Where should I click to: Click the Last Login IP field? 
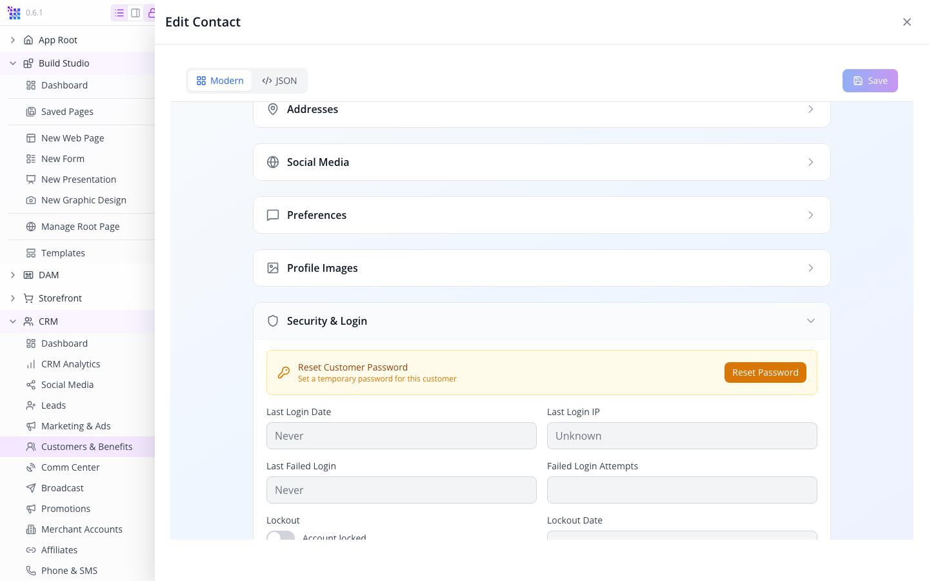pos(682,436)
